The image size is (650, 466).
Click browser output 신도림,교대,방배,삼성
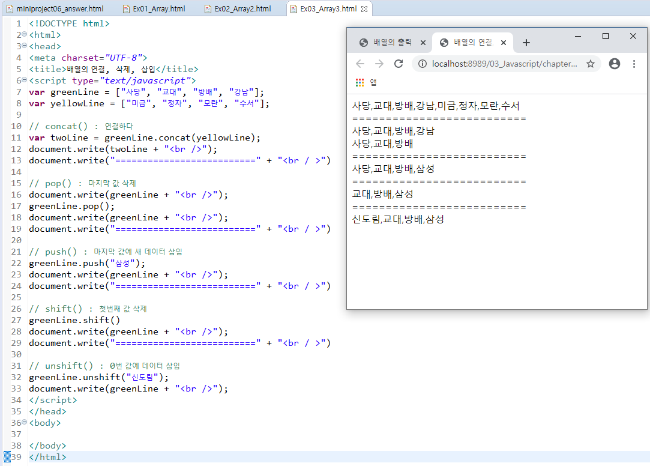coord(398,219)
